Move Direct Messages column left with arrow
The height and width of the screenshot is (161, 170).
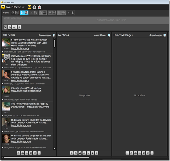[x=127, y=153]
